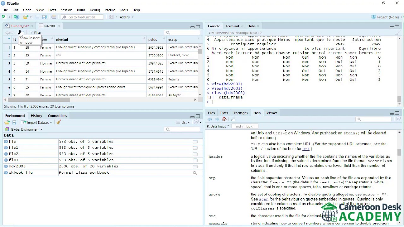Follow the url link in help
This screenshot has width=404, height=227.
point(306,149)
